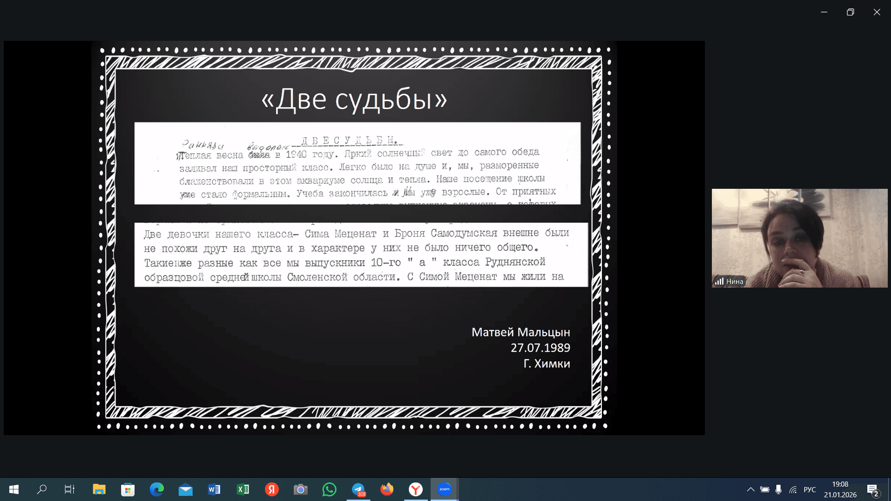Open Word from the taskbar
891x501 pixels.
214,489
